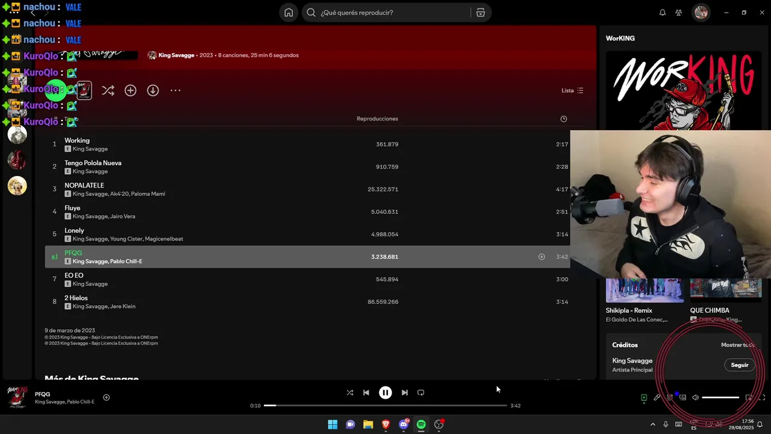
Task: Click PFQG song title in now-playing bar
Action: 42,394
